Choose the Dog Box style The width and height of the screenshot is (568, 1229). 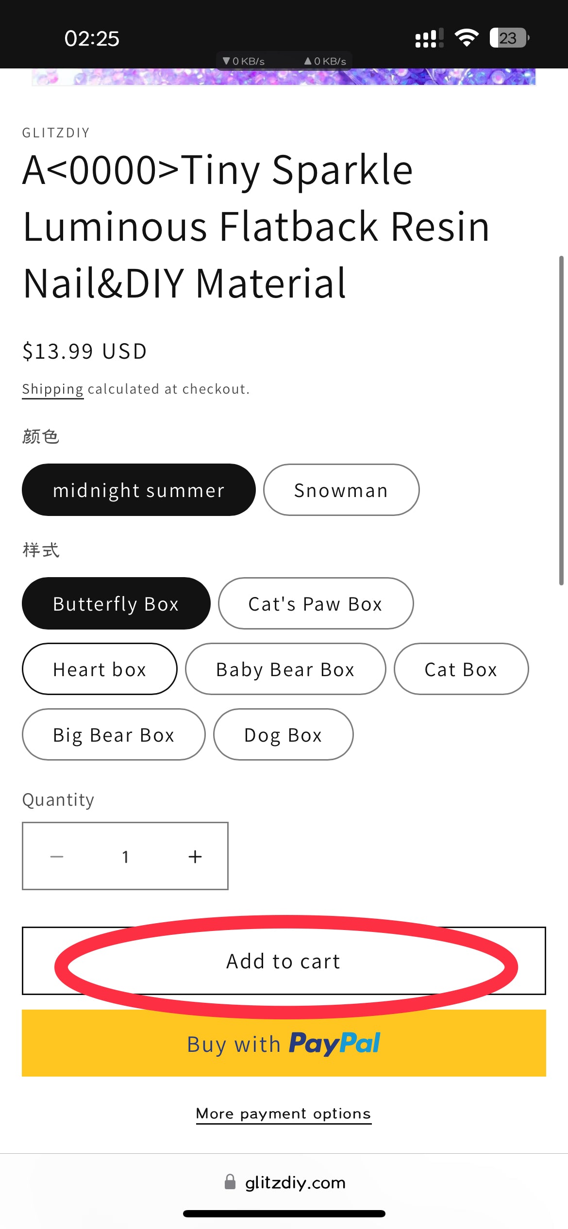[283, 735]
